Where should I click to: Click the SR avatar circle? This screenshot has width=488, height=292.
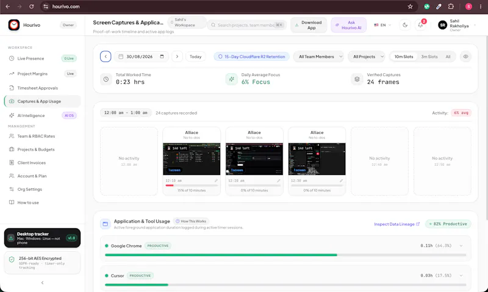(443, 25)
